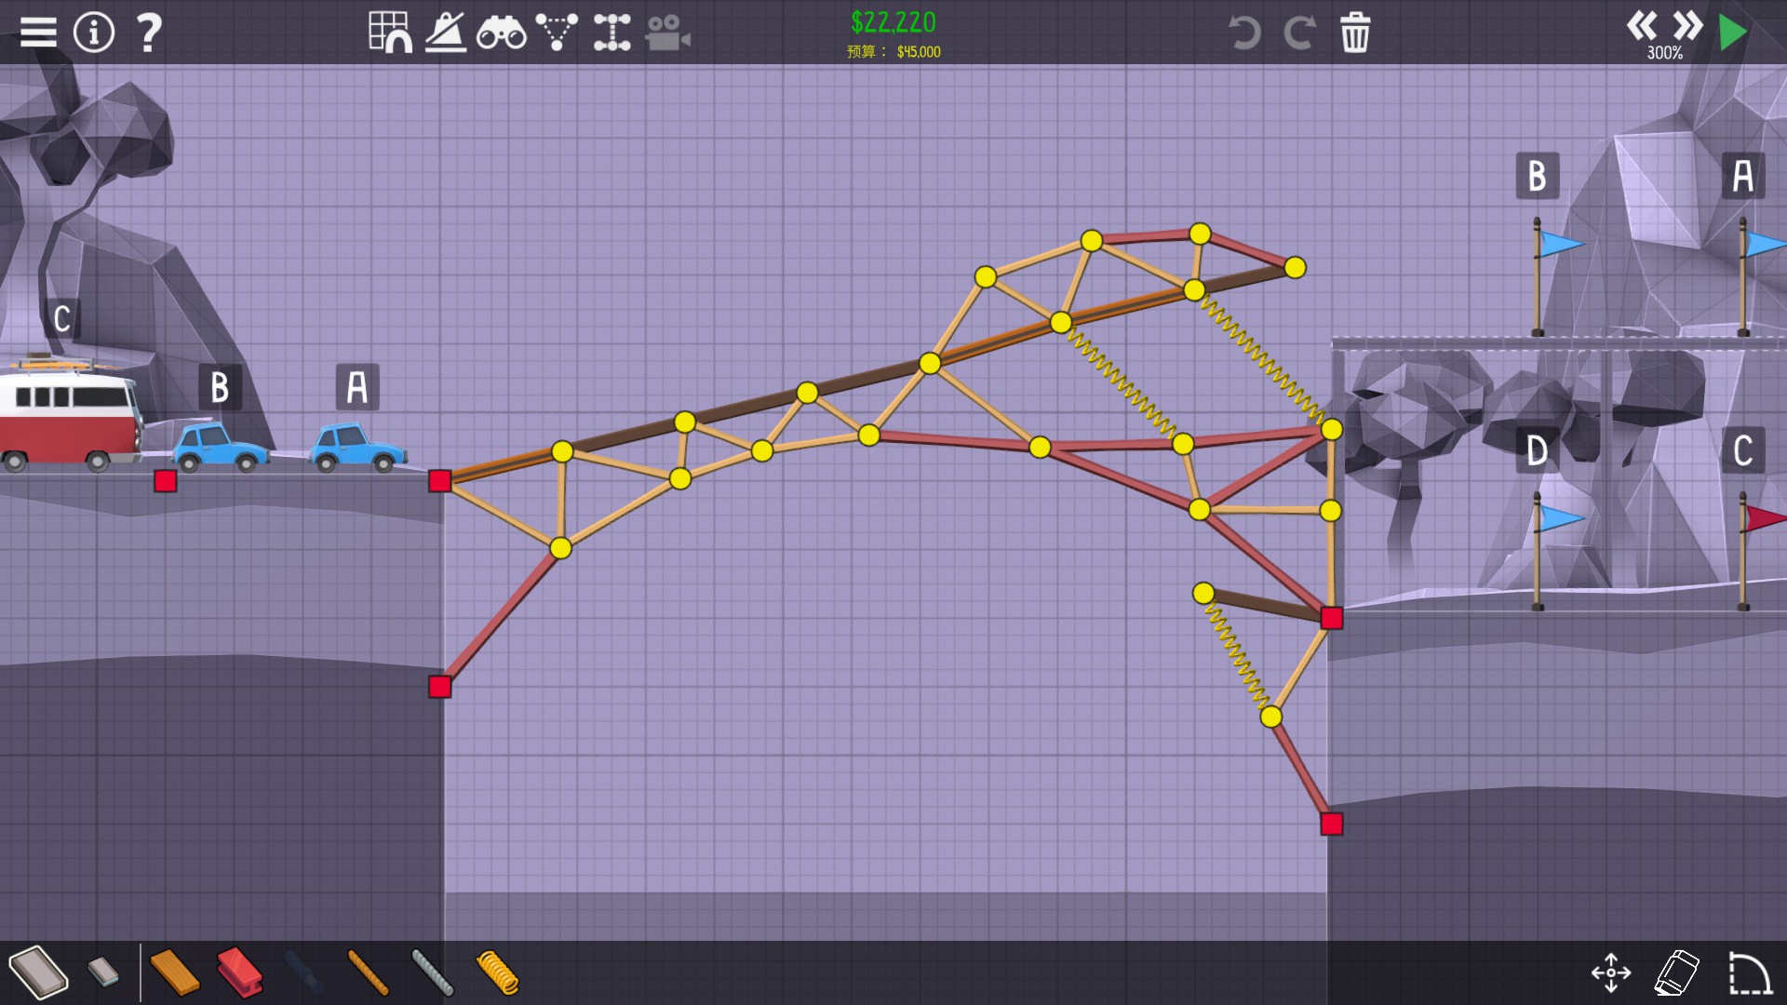Viewport: 1787px width, 1005px height.
Task: Select the road material
Action: pos(38,972)
